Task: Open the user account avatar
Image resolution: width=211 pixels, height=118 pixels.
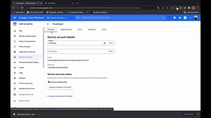Action: click(196, 18)
